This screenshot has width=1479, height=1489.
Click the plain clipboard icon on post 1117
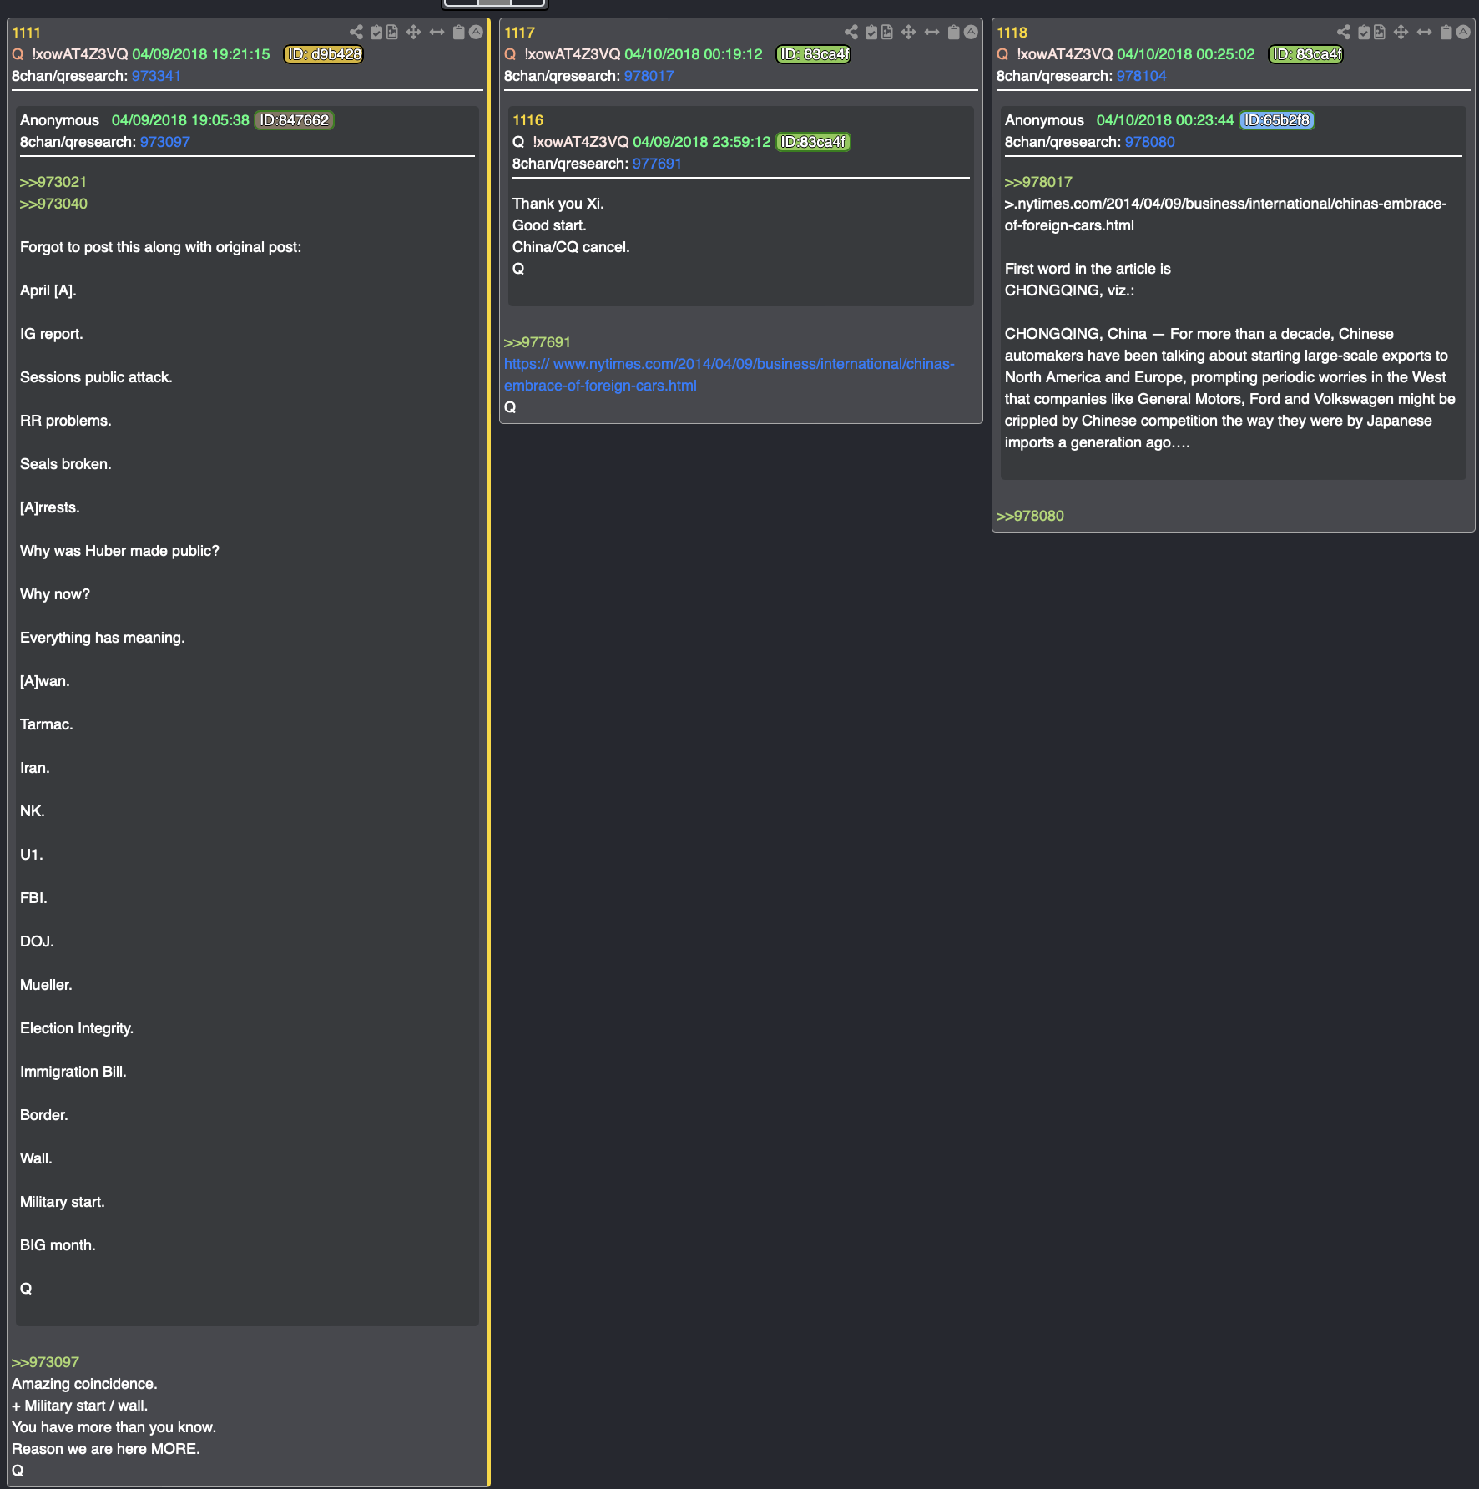coord(953,33)
